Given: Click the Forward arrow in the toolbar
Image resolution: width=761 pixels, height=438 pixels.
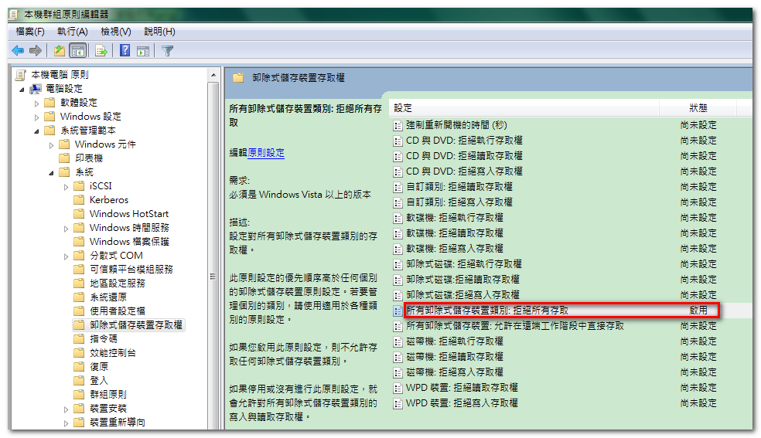Looking at the screenshot, I should pos(35,51).
